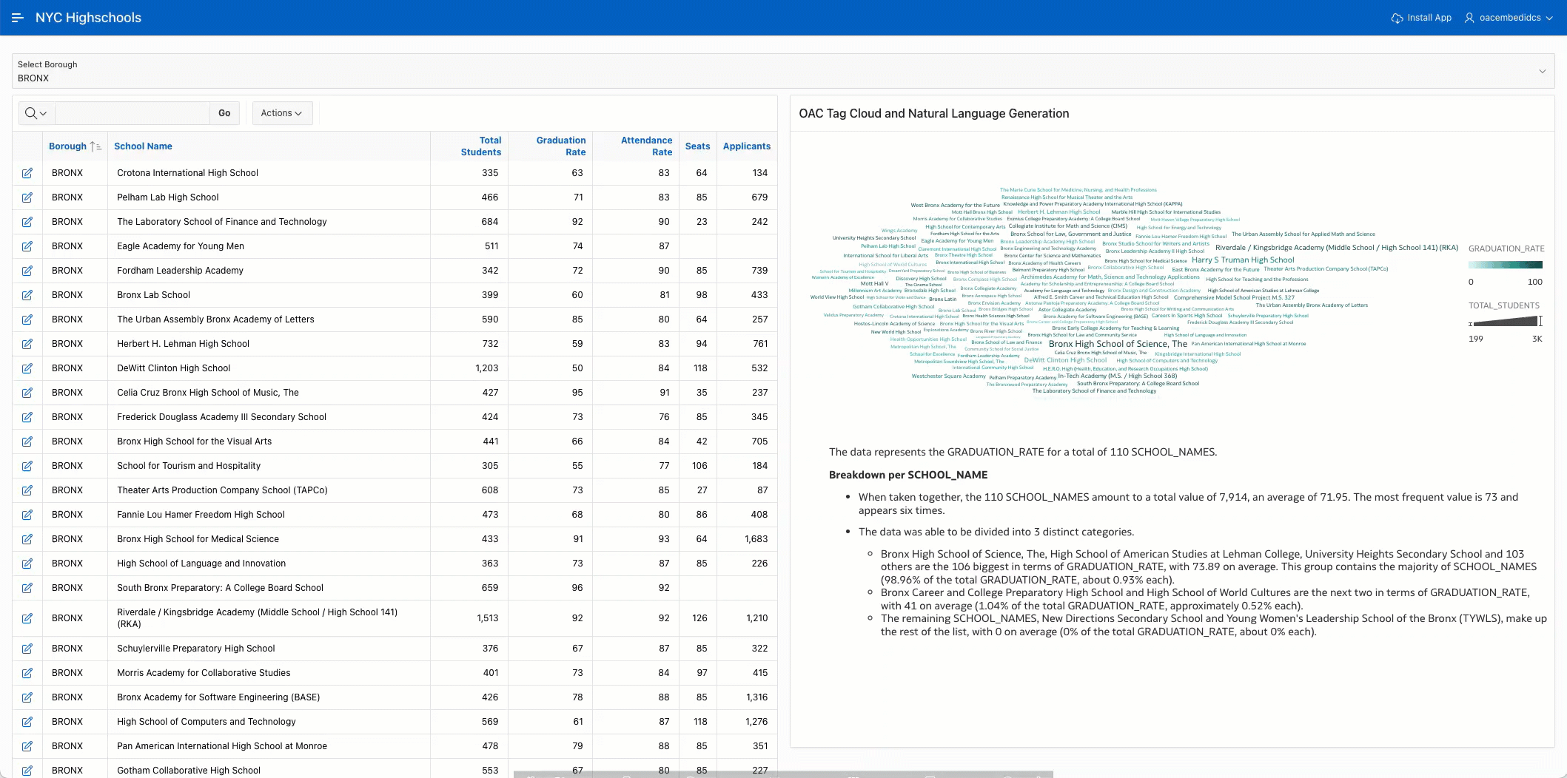The width and height of the screenshot is (1567, 778).
Task: Click the School Name column header
Action: 143,146
